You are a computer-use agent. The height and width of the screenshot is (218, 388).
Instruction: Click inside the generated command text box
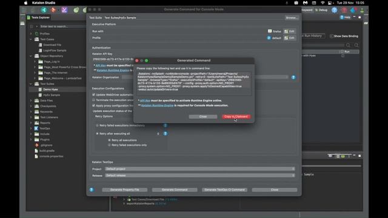click(194, 84)
